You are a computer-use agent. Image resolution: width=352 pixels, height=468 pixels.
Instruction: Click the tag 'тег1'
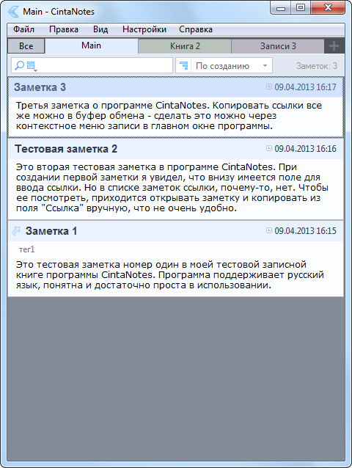click(x=26, y=249)
